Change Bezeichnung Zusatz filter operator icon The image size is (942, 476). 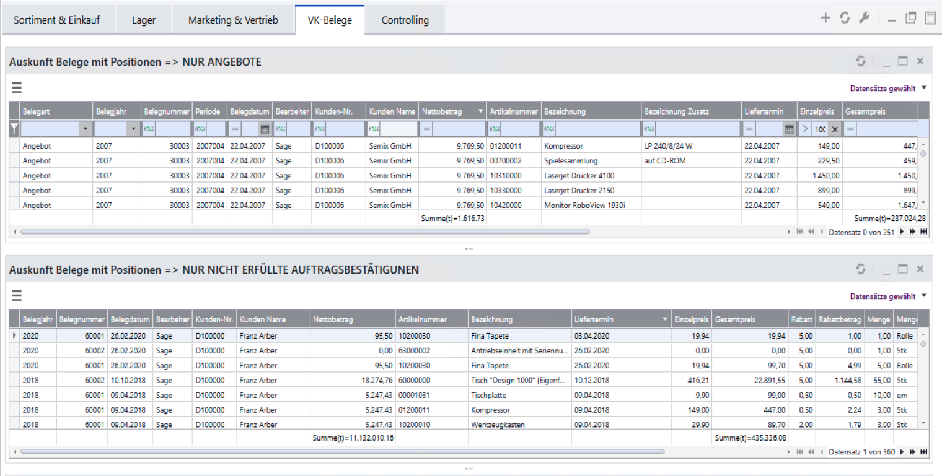pyautogui.click(x=649, y=129)
